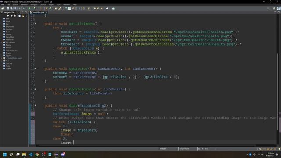Screen dimensions: 281x158
Task: Maximize the editor area
Action: pyautogui.click(x=279, y=12)
